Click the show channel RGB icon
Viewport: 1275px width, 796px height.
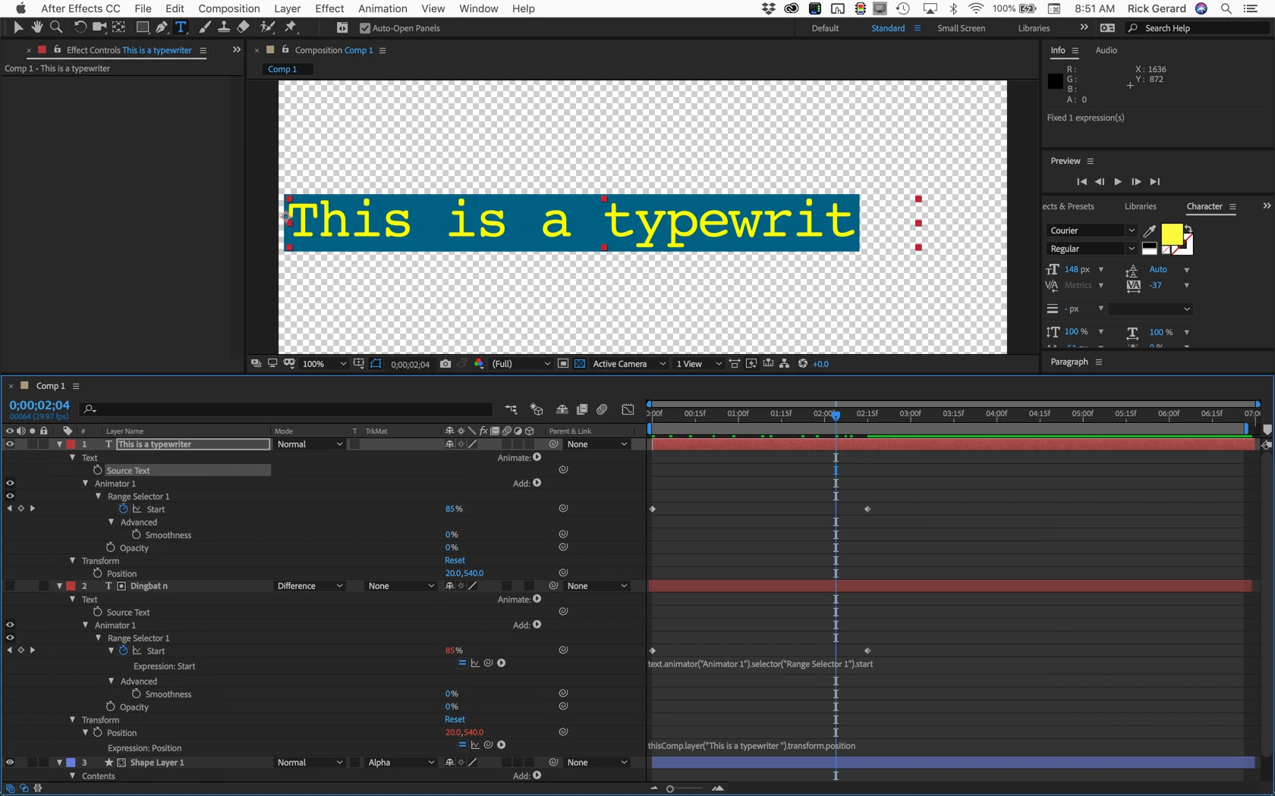click(479, 364)
